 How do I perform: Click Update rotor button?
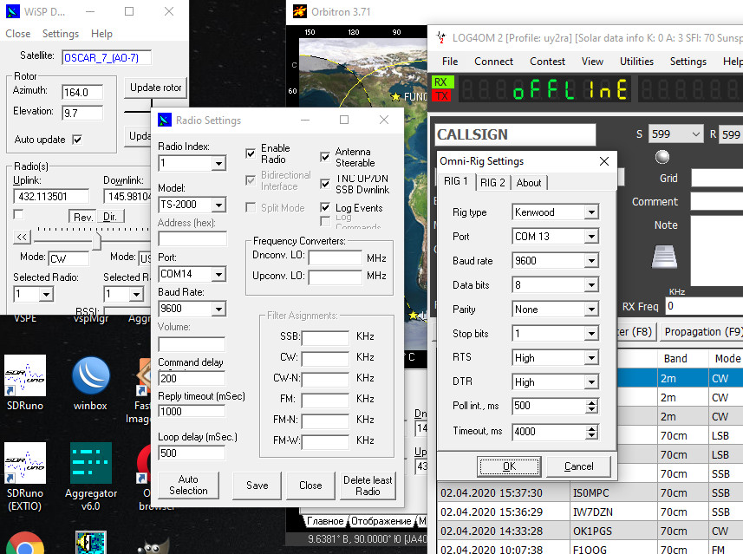155,88
